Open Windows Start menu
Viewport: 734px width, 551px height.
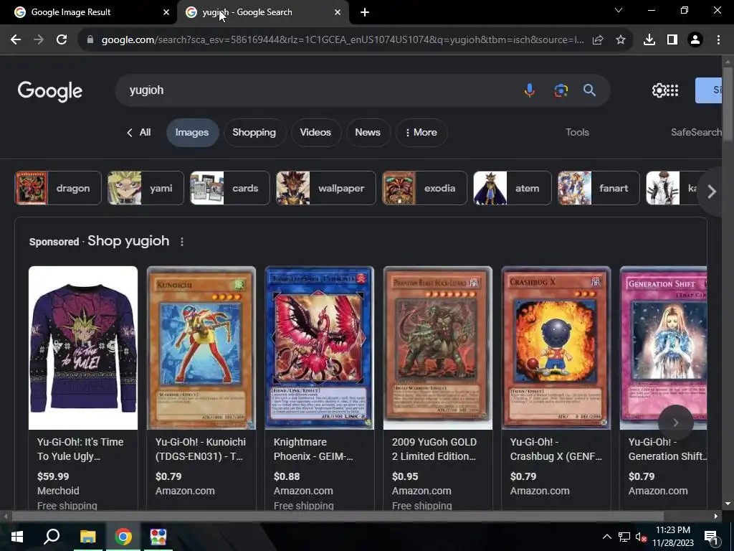(17, 537)
